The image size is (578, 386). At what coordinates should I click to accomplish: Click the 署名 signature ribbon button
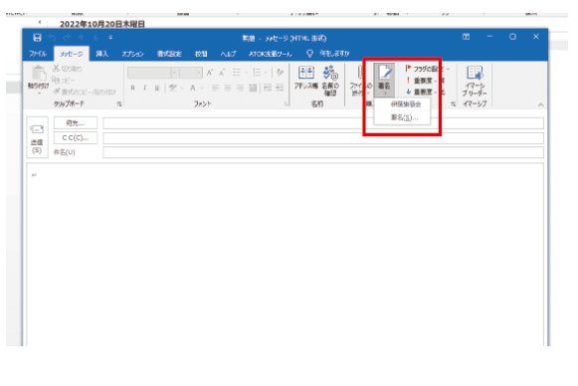[384, 80]
